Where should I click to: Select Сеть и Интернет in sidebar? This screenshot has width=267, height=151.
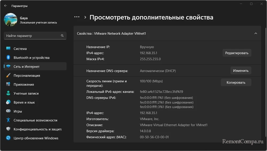pos(35,66)
